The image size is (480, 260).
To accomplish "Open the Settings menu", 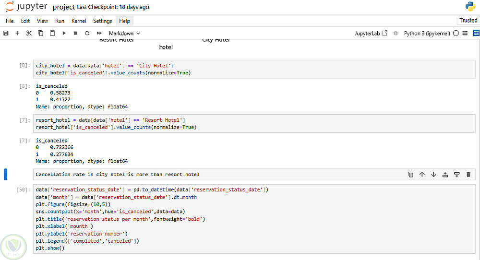I will coord(102,21).
